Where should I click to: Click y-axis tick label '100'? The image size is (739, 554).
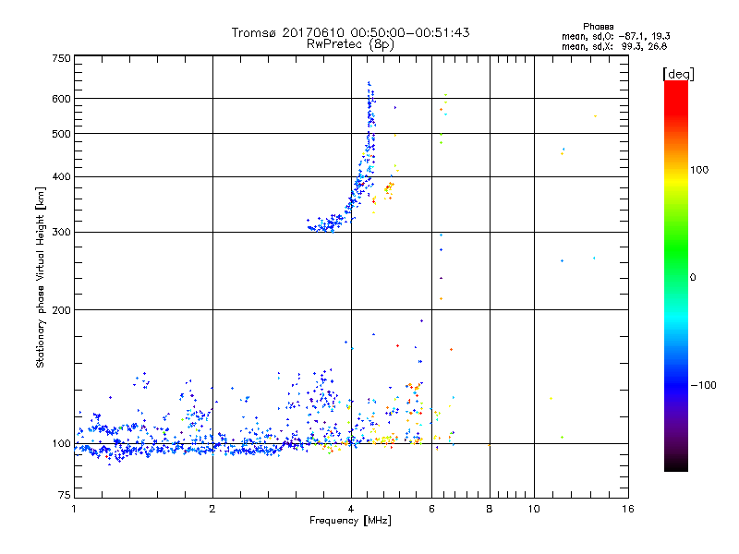click(61, 444)
